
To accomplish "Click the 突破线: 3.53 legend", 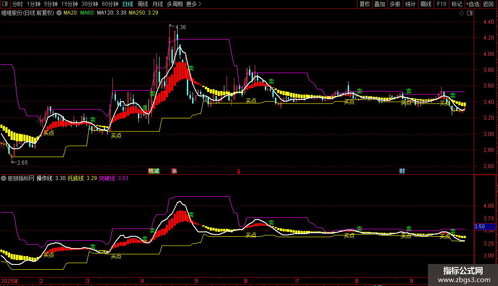I will point(113,178).
